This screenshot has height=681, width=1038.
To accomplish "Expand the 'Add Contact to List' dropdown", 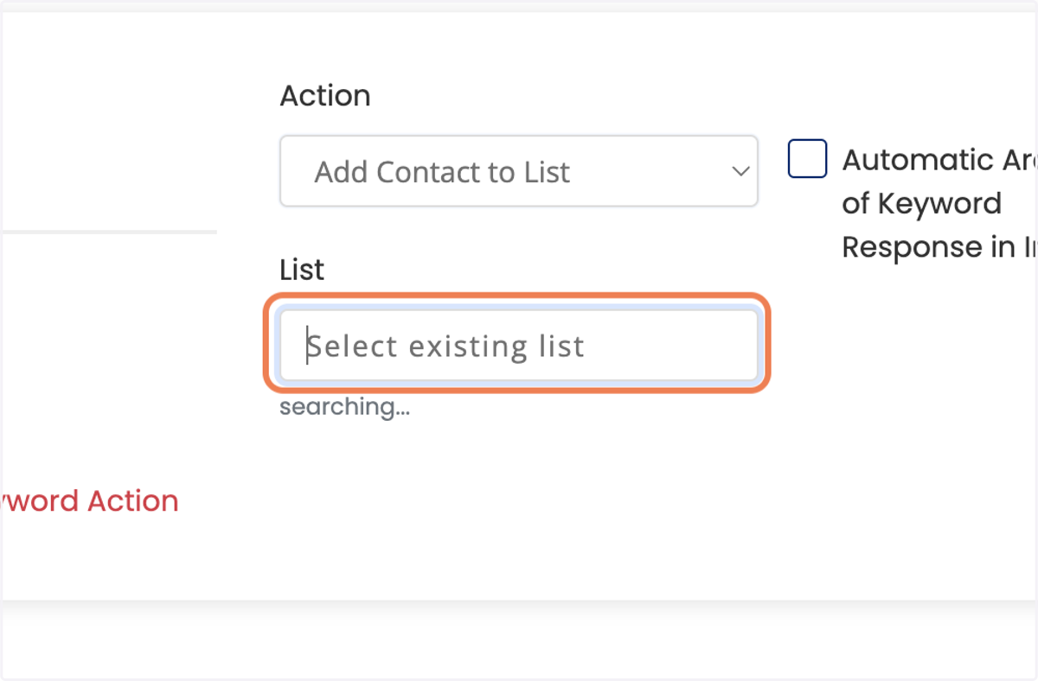I will [518, 171].
